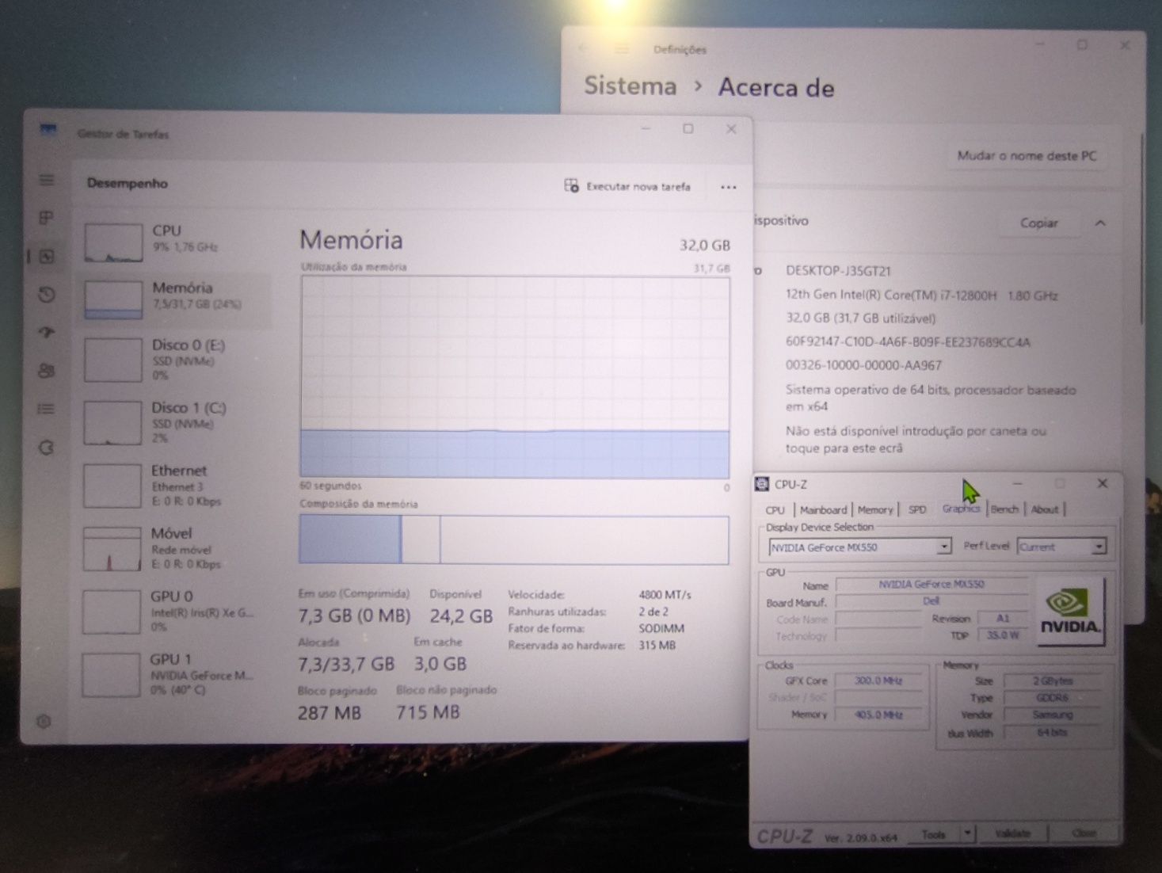
Task: Click the memory usage graph area
Action: pyautogui.click(x=515, y=377)
